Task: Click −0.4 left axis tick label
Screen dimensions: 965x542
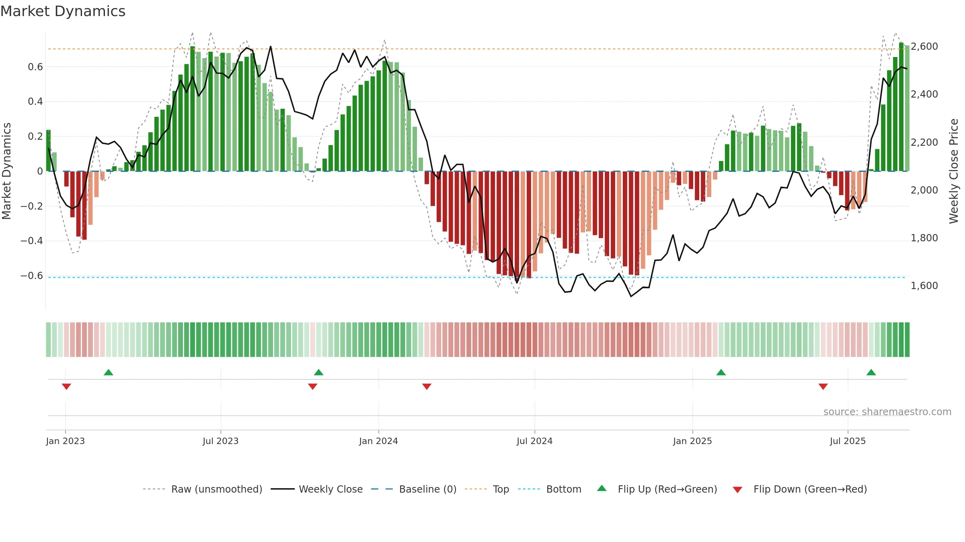Action: (x=32, y=240)
